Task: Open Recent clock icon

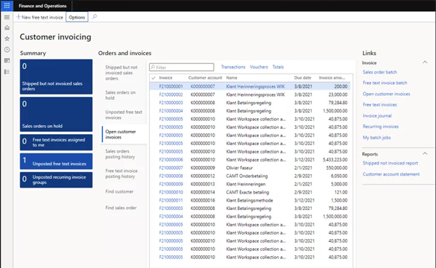Action: (x=7, y=50)
